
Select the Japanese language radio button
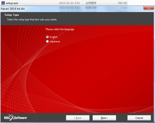[x=47, y=41]
